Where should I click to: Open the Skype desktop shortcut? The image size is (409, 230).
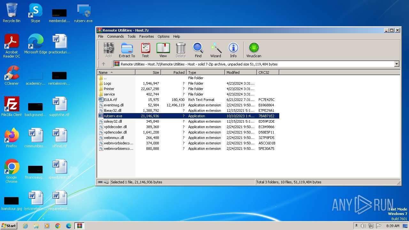point(35,13)
